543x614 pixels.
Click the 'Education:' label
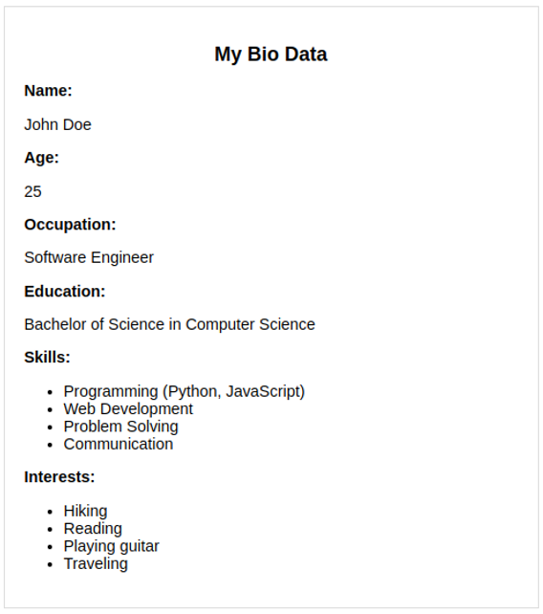click(x=65, y=292)
